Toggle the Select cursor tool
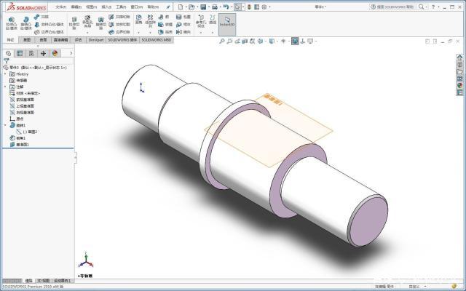 [237, 7]
